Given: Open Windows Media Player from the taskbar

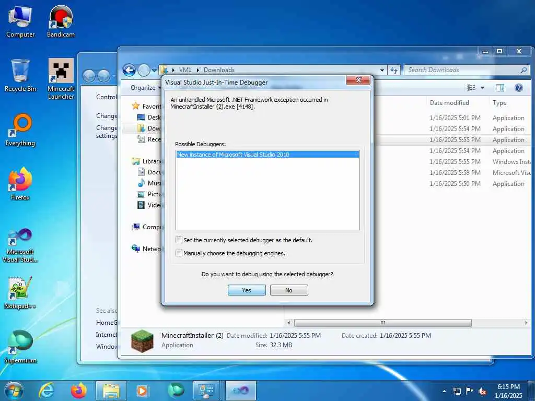Looking at the screenshot, I should pyautogui.click(x=142, y=391).
